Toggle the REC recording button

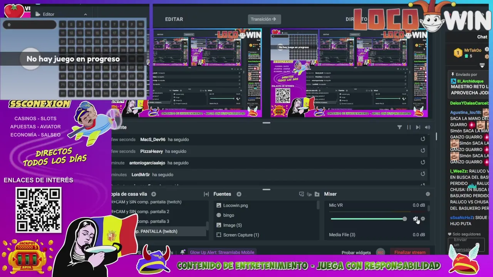click(381, 252)
